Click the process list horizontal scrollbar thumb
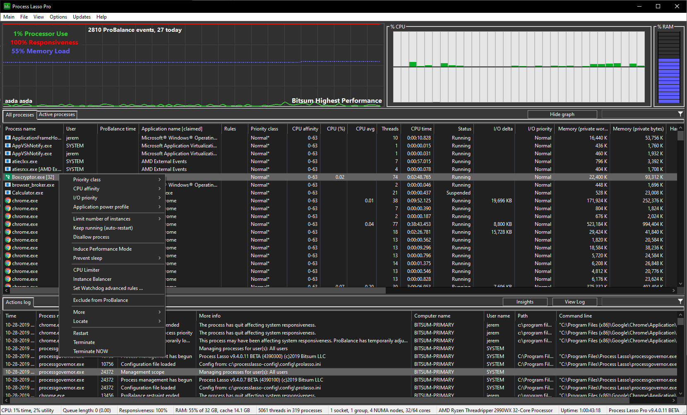This screenshot has height=415, width=687. (x=198, y=290)
